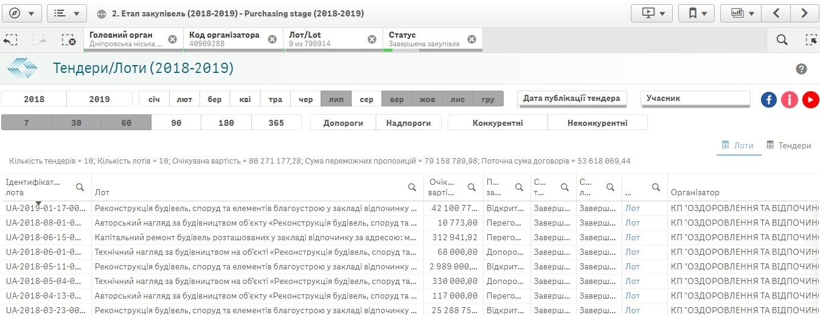Search the Очікувана вартість column
Image resolution: width=820 pixels, height=315 pixels.
(471, 187)
